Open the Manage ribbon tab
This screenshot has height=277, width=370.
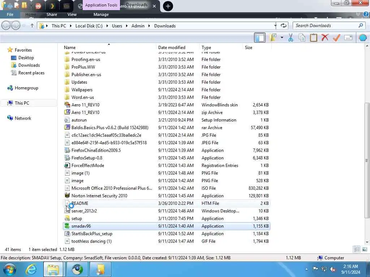tap(101, 14)
